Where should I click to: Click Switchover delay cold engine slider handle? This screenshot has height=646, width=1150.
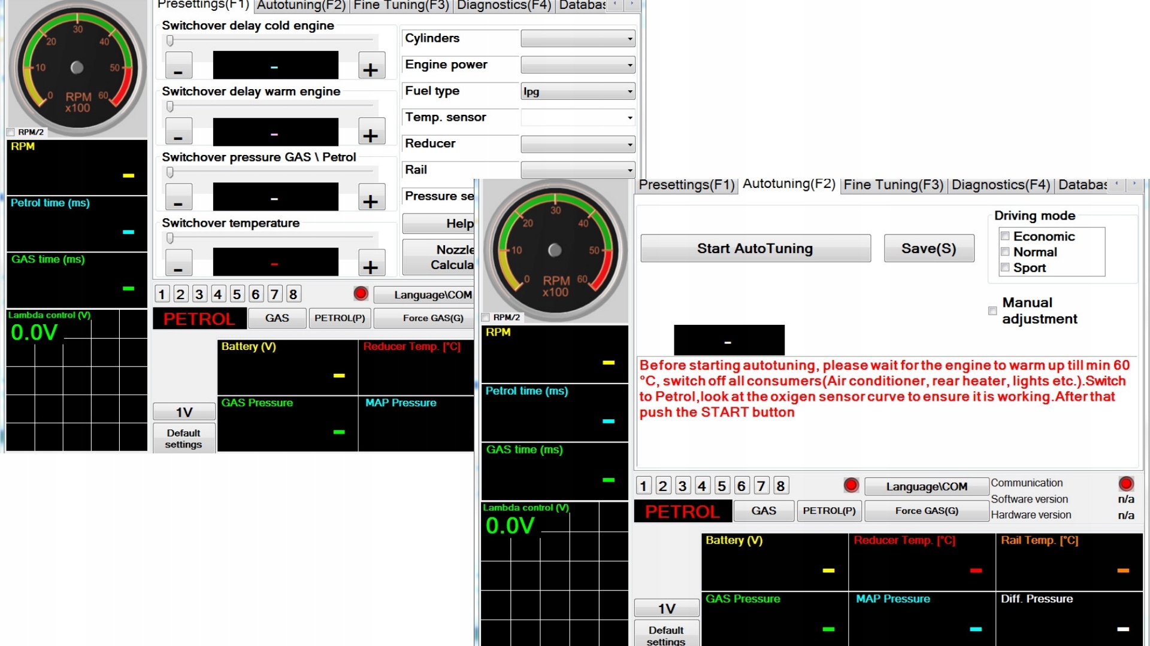click(x=170, y=41)
